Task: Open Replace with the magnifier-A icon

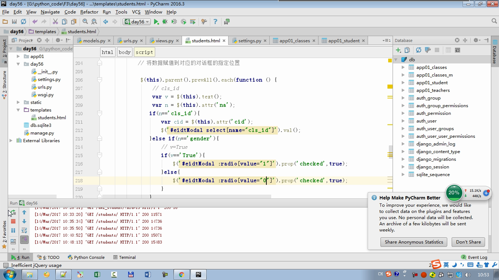Action: [94, 22]
